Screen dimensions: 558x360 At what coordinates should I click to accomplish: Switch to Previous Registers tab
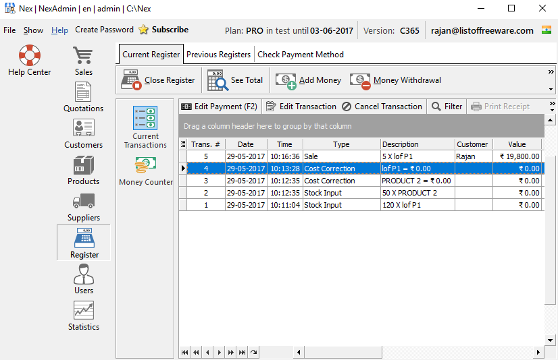click(x=218, y=55)
